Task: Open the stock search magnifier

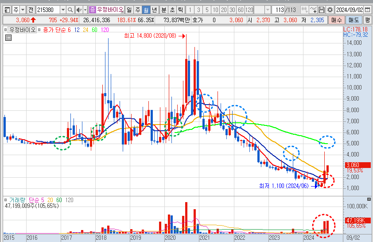Action: (x=70, y=10)
